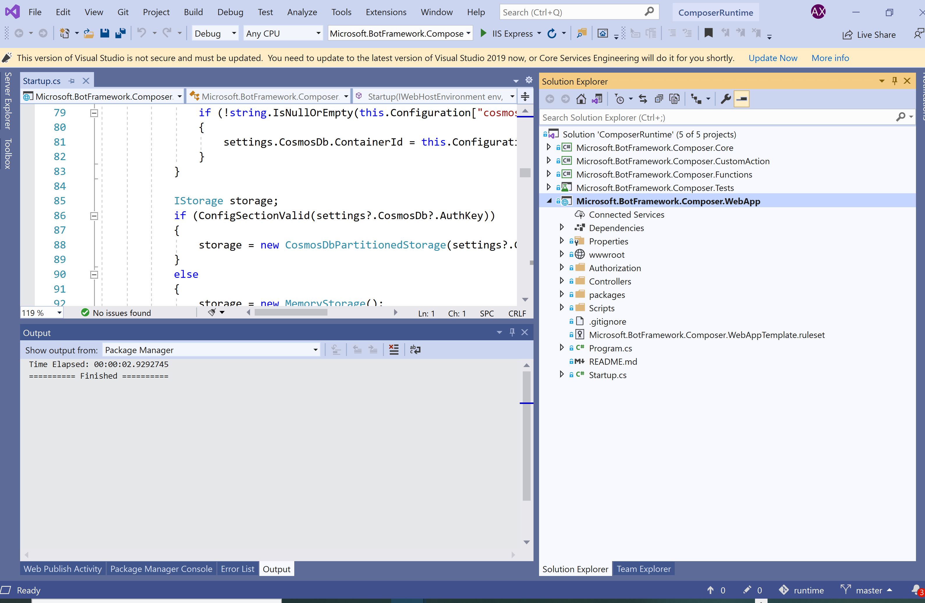Image resolution: width=925 pixels, height=603 pixels.
Task: Click the Search Solution Explorer input field
Action: coord(717,117)
